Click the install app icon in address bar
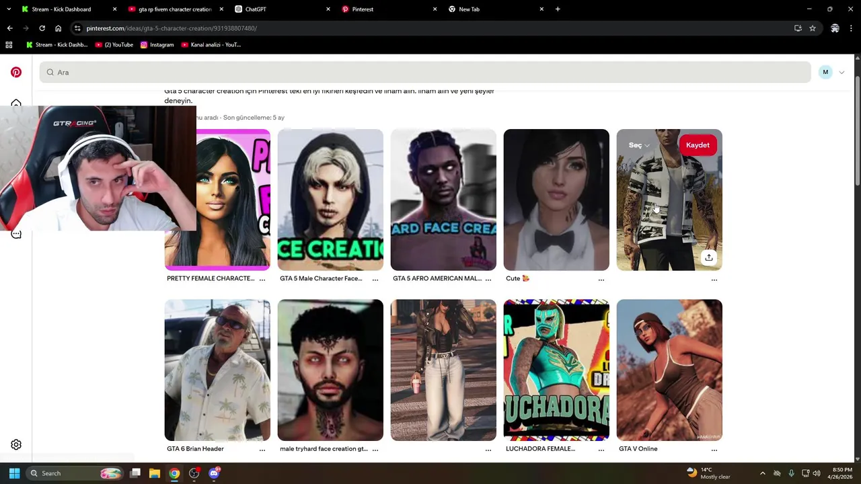Image resolution: width=861 pixels, height=484 pixels. click(798, 28)
